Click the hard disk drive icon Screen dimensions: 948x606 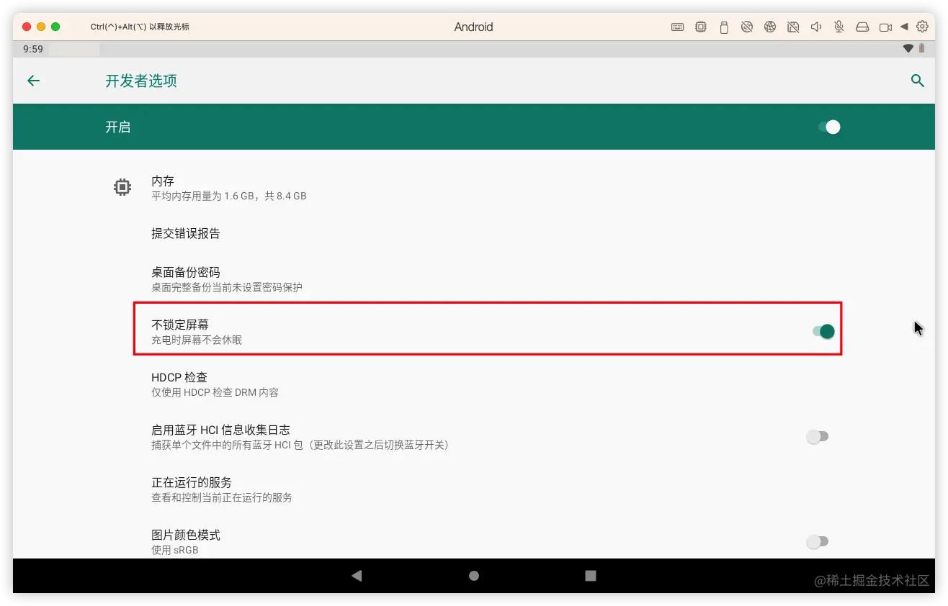coord(862,27)
